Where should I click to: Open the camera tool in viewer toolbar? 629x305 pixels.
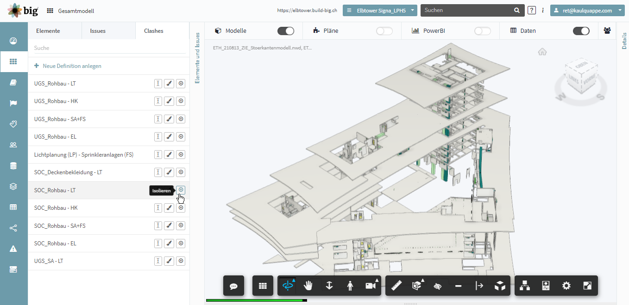(371, 286)
